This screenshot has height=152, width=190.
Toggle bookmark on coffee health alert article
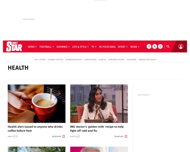[59, 136]
